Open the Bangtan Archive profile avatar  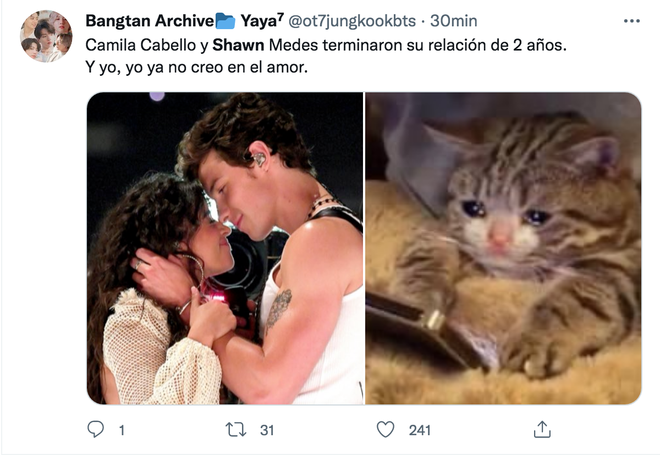coord(46,36)
